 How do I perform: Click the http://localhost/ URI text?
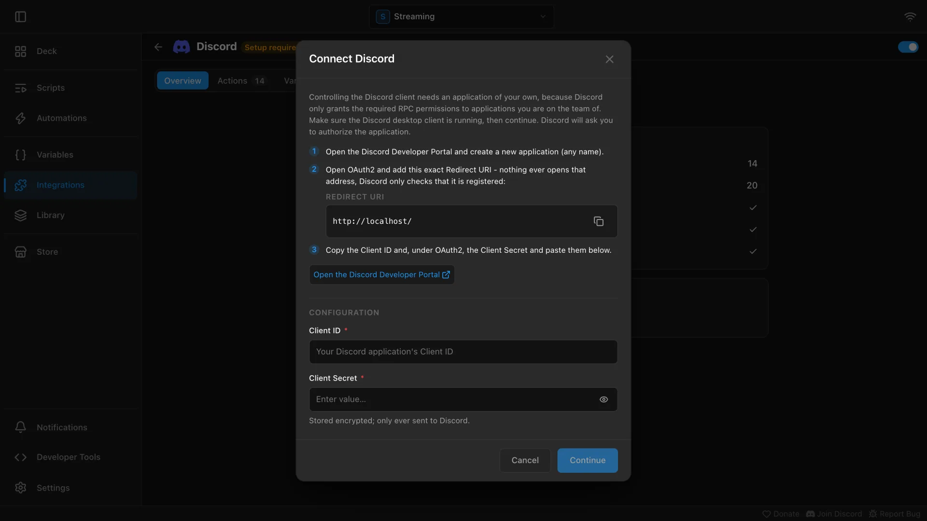(x=372, y=221)
